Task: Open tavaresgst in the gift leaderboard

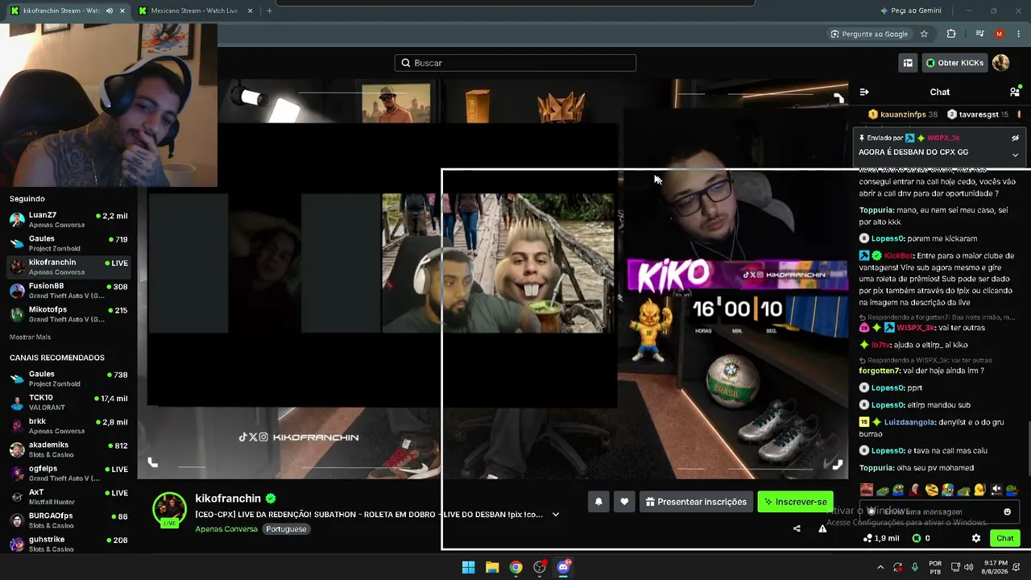Action: tap(978, 114)
